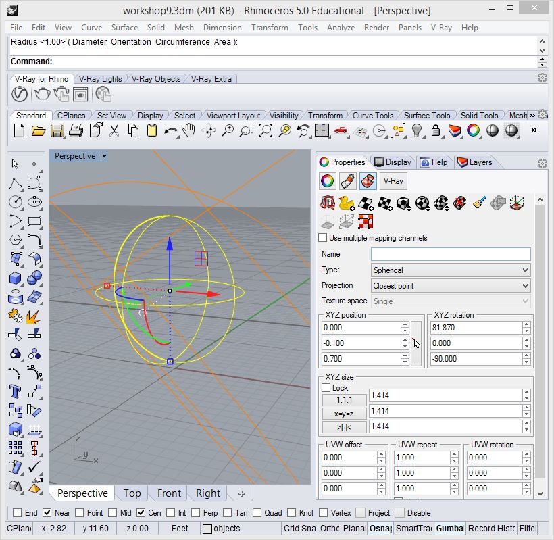
Task: Enable the Near object snap
Action: (48, 513)
